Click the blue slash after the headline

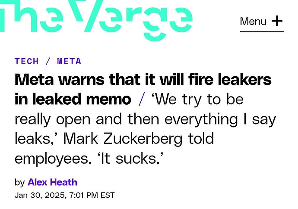142,100
